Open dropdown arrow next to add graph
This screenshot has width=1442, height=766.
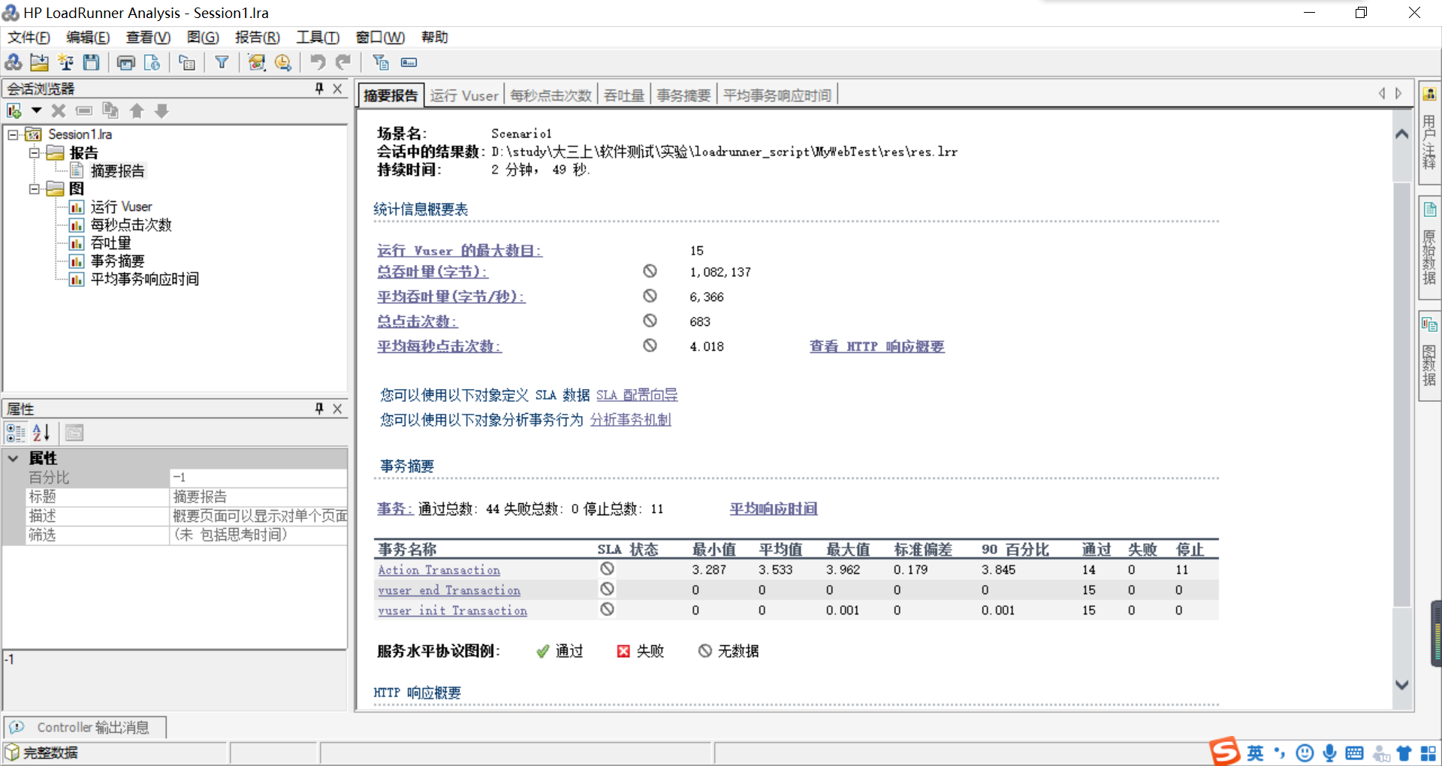tap(36, 111)
